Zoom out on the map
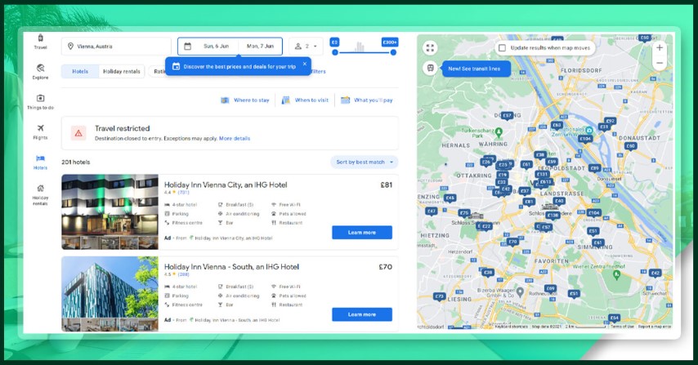This screenshot has width=698, height=365. (660, 63)
